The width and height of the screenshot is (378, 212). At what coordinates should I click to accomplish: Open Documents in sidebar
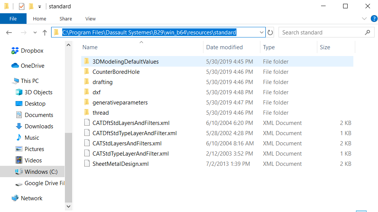[x=34, y=115]
